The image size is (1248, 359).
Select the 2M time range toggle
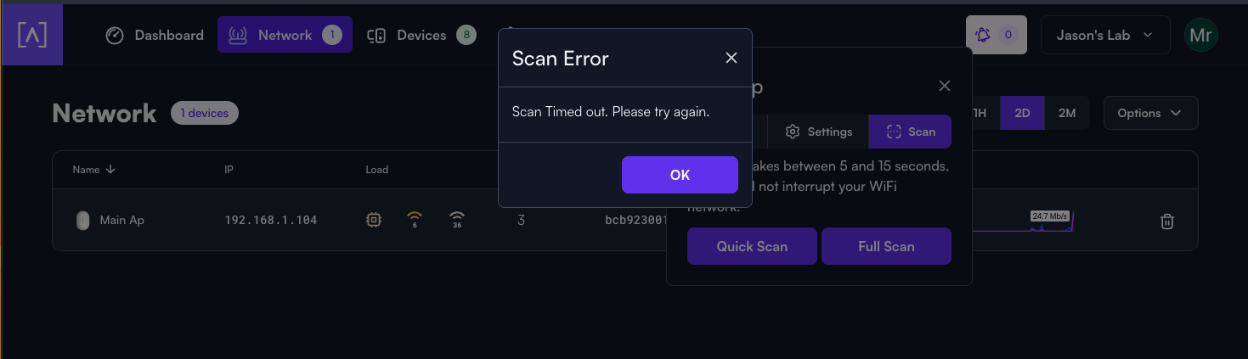click(x=1067, y=113)
